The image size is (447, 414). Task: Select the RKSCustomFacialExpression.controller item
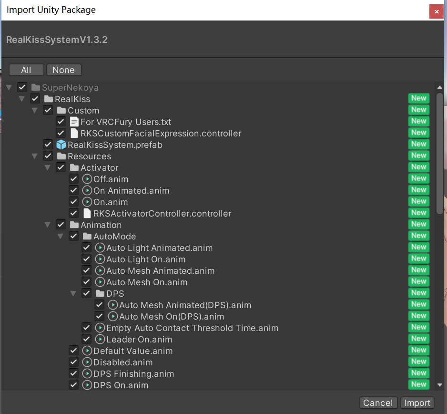(x=161, y=134)
